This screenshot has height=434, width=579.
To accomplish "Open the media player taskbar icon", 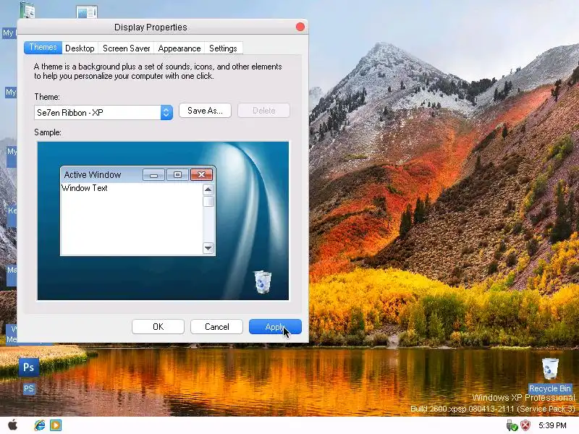I will coord(56,425).
